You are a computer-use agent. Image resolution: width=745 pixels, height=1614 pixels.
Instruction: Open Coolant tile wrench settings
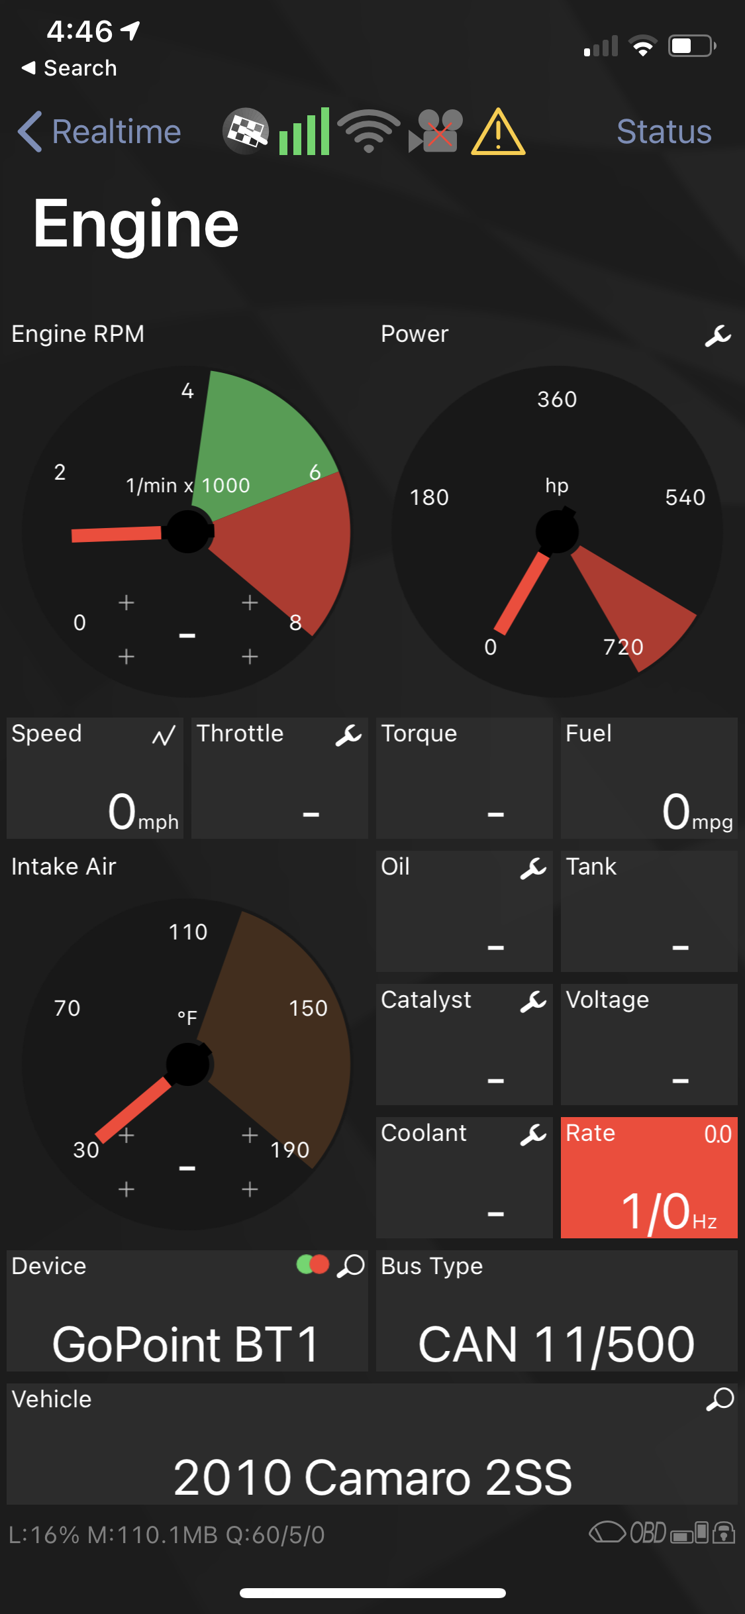(x=533, y=1134)
